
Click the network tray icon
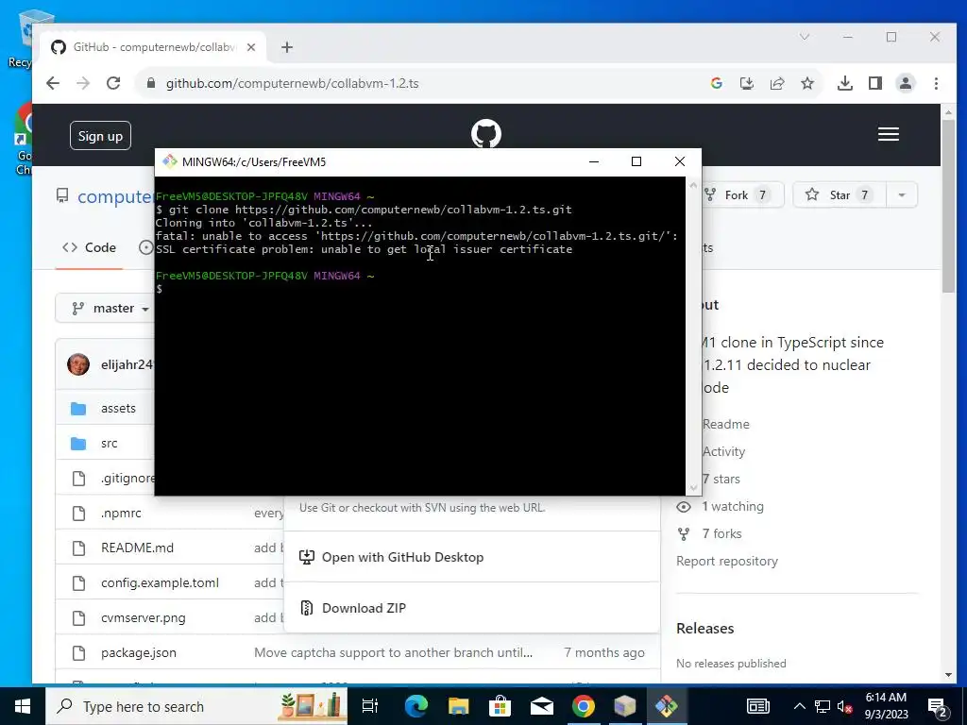823,706
